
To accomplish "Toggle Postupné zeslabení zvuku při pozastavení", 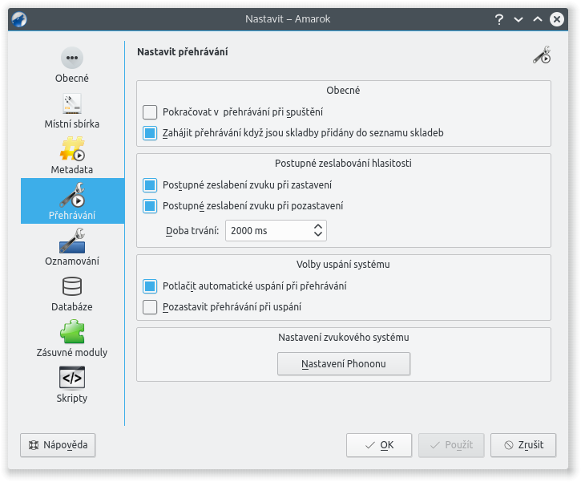I will [150, 206].
